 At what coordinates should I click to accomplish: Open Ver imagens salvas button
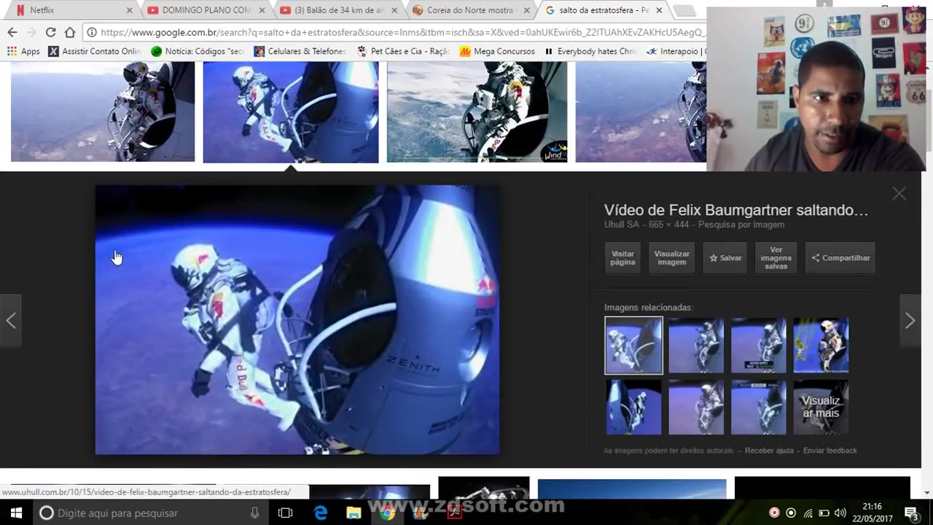pyautogui.click(x=776, y=258)
